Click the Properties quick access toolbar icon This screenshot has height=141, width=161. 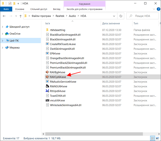pyautogui.click(x=10, y=3)
